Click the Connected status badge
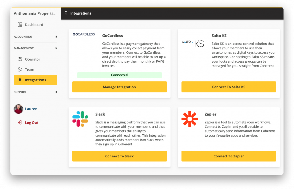 point(119,75)
